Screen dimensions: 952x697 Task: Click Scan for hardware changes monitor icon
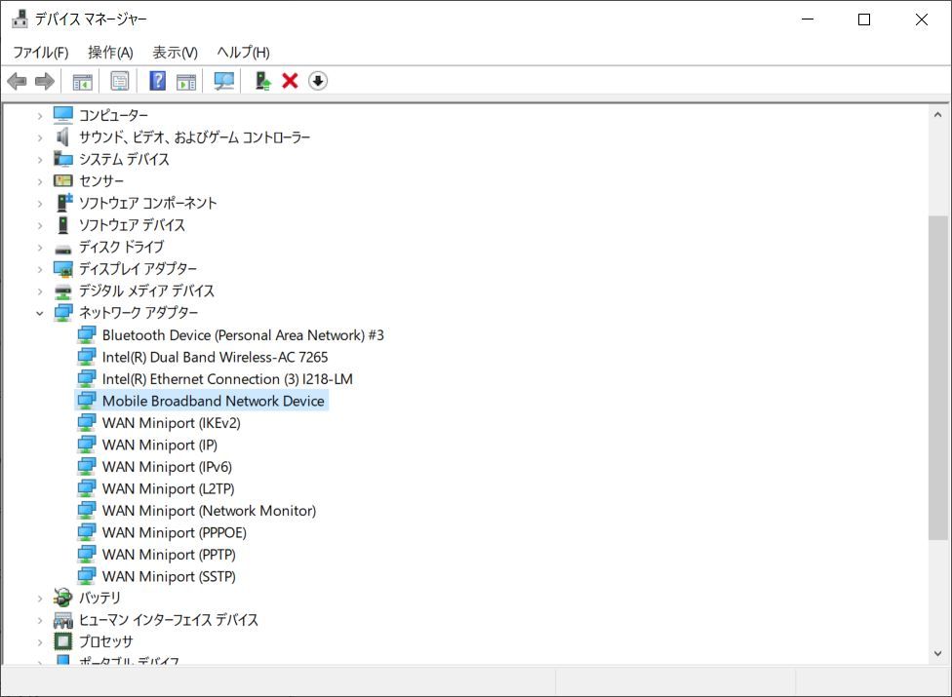click(224, 81)
